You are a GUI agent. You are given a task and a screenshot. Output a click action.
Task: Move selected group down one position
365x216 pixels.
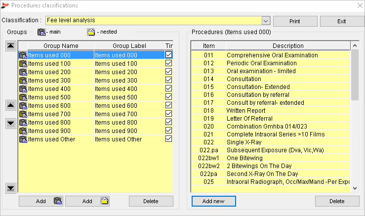point(11,123)
